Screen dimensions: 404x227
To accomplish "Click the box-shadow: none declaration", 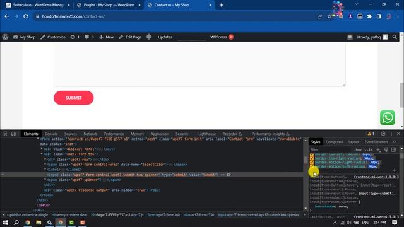I will [x=331, y=206].
